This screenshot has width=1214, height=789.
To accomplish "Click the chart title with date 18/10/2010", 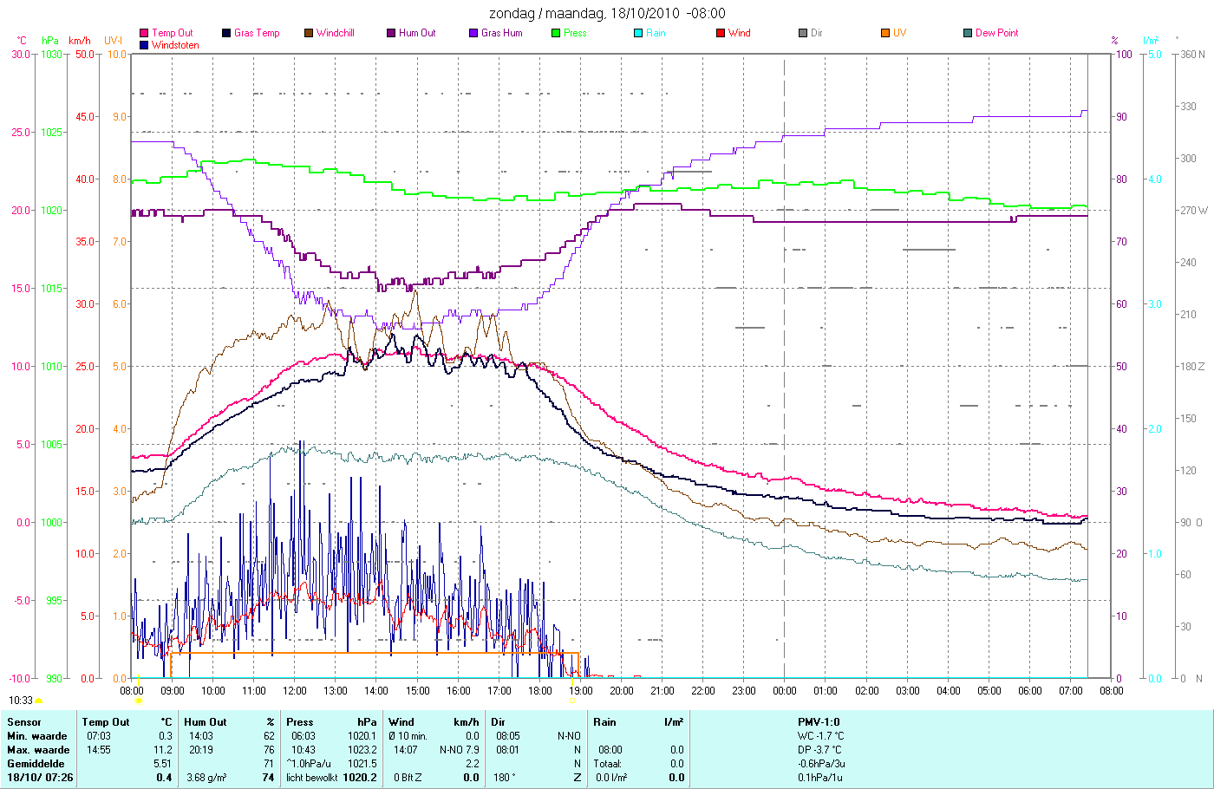I will point(607,13).
